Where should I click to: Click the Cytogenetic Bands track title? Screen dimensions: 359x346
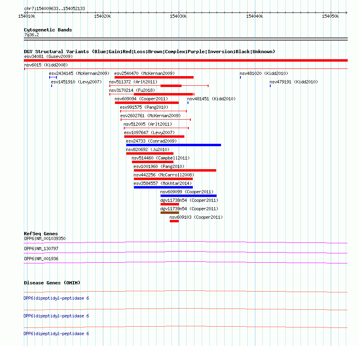[x=48, y=30]
